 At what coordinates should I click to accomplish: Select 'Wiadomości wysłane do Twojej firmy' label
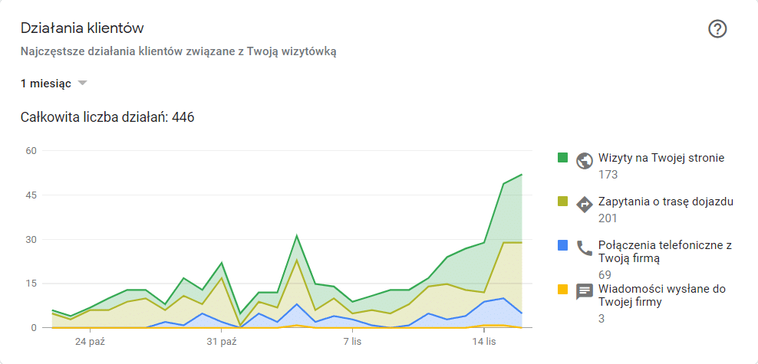coord(661,296)
